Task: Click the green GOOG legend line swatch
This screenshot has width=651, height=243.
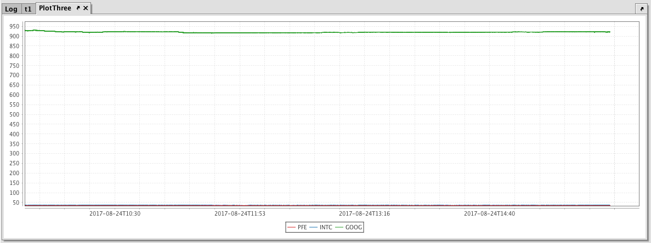Action: 339,227
